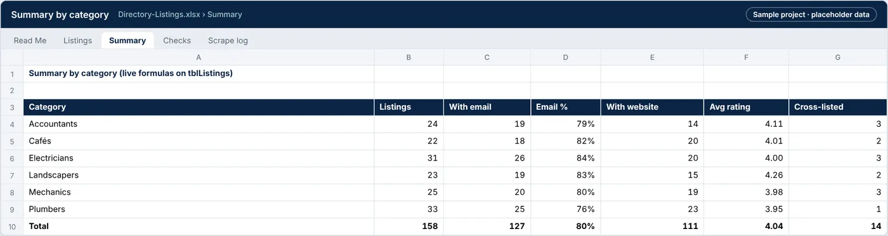Click Accountants with website value 14
Viewport: 888px width, 236px height.
pyautogui.click(x=652, y=124)
